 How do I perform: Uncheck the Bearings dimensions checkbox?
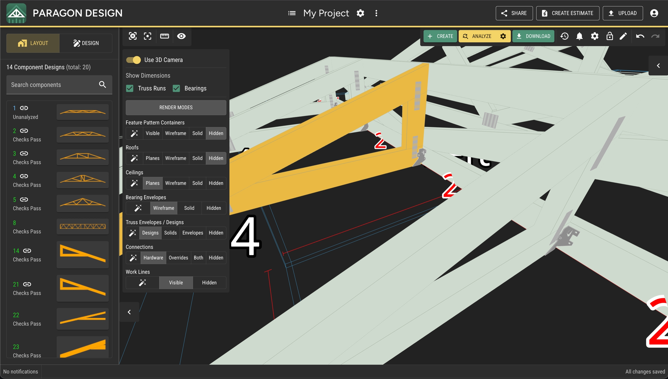176,88
